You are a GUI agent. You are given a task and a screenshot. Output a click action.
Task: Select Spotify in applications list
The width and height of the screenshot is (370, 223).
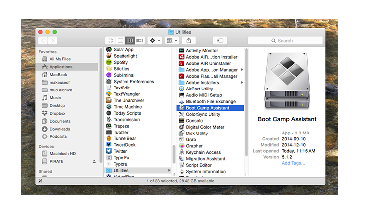121,62
